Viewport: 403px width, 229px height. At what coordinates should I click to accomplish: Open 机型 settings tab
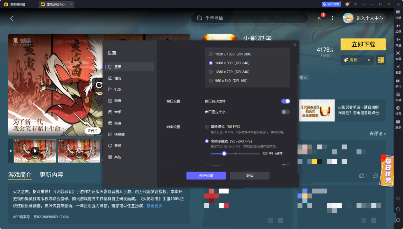pyautogui.click(x=130, y=89)
